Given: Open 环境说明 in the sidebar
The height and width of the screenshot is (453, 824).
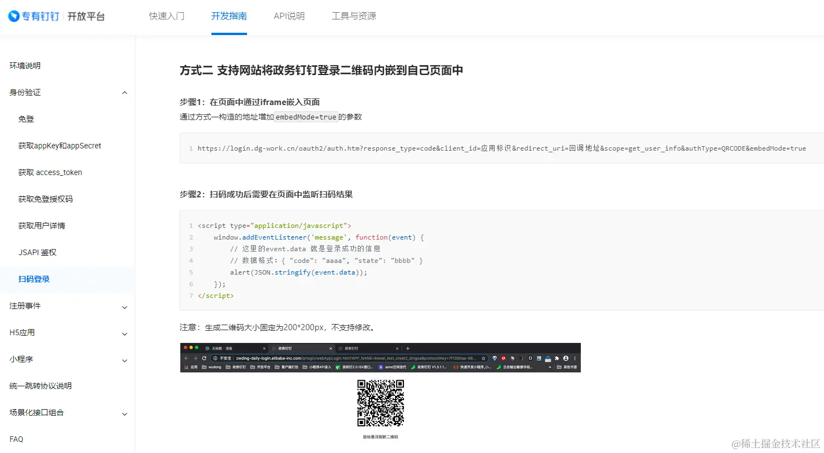Looking at the screenshot, I should pyautogui.click(x=25, y=66).
